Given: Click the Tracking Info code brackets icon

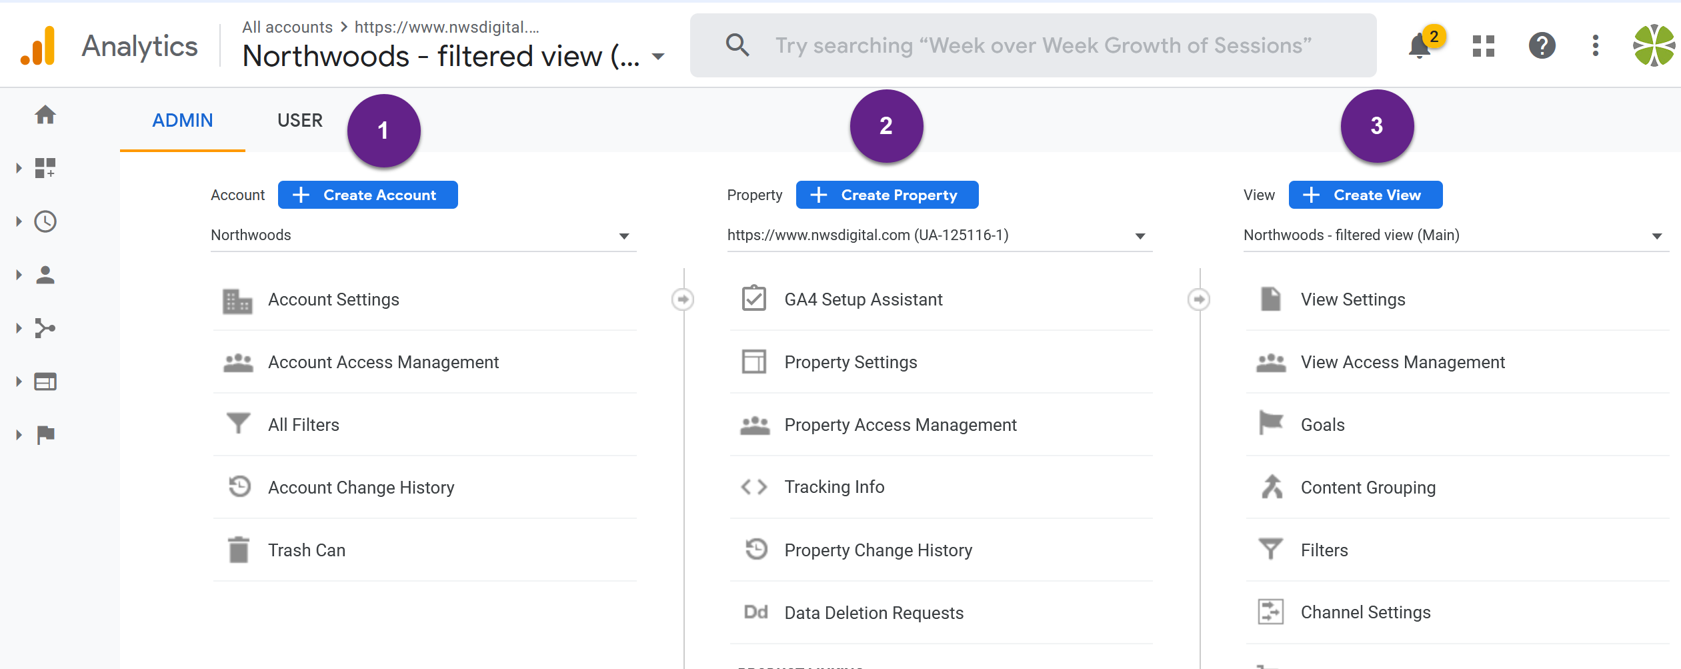Looking at the screenshot, I should click(754, 487).
